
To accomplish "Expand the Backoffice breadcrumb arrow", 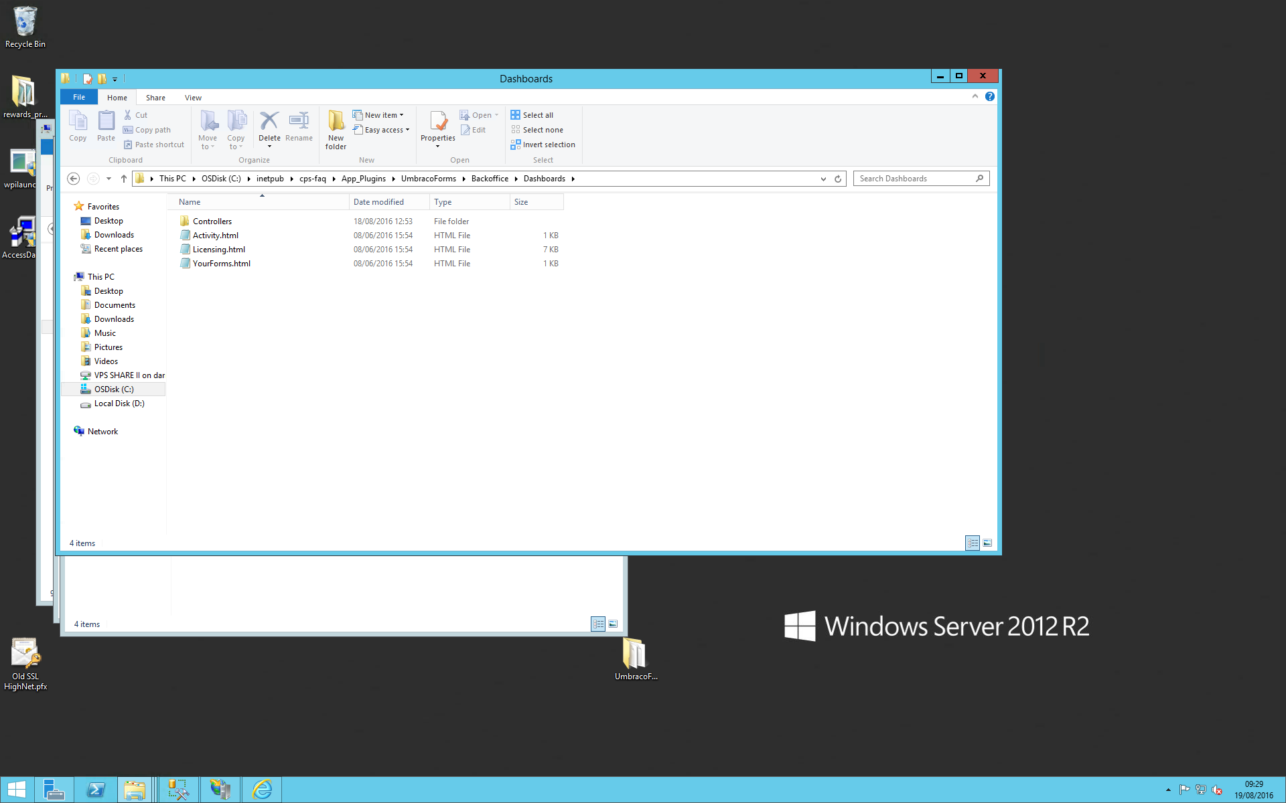I will coord(516,179).
